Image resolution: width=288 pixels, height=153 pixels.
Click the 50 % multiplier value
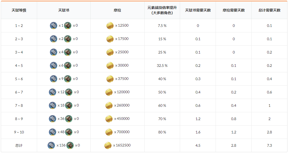pos(162,92)
